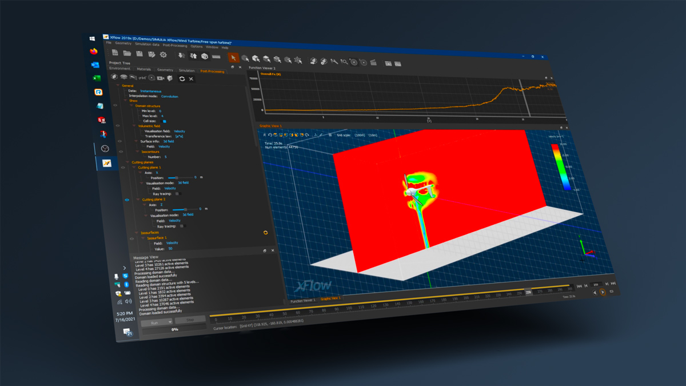The width and height of the screenshot is (686, 386).
Task: Open the Post-Processing menu
Action: 175,46
